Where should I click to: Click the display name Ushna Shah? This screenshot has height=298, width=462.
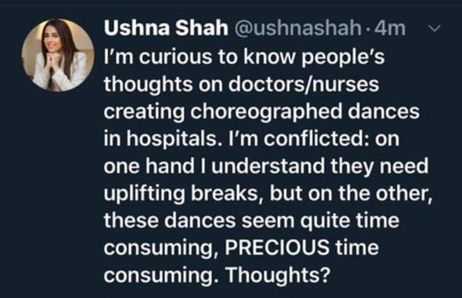coord(152,30)
